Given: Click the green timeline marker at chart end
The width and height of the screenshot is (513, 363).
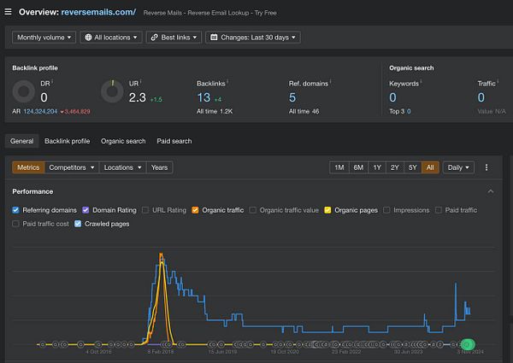Looking at the screenshot, I should (468, 344).
